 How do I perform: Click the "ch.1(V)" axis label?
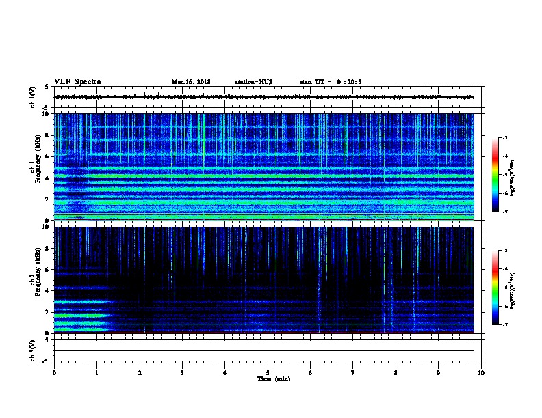(33, 97)
